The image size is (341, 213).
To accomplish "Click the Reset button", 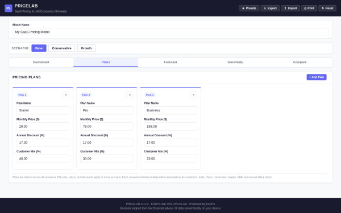I will click(x=327, y=9).
